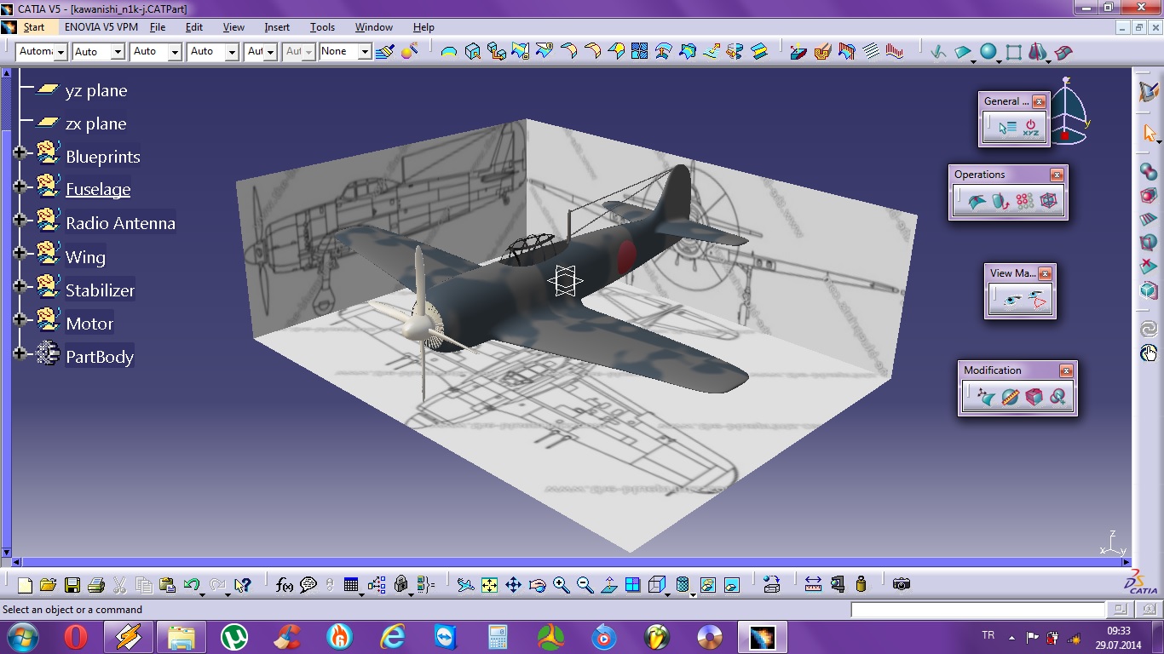
Task: Click the Fit All In icon
Action: click(489, 585)
